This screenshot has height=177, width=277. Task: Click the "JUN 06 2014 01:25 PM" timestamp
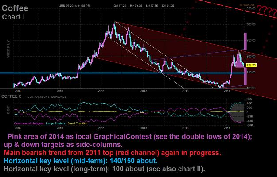pyautogui.click(x=75, y=6)
